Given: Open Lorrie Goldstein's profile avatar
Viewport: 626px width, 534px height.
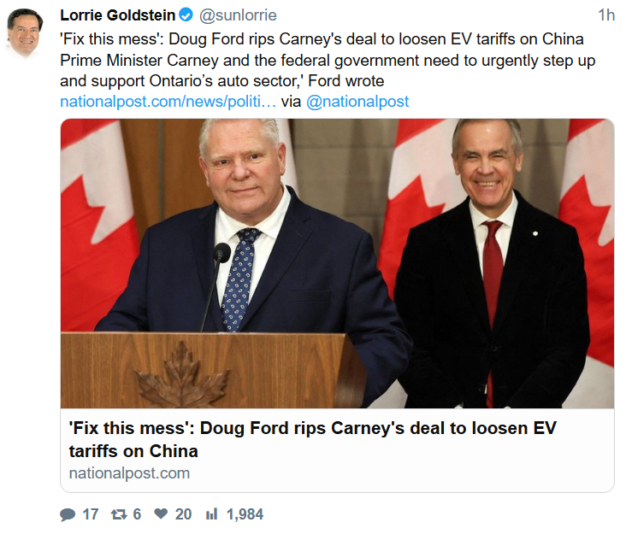Looking at the screenshot, I should (26, 33).
